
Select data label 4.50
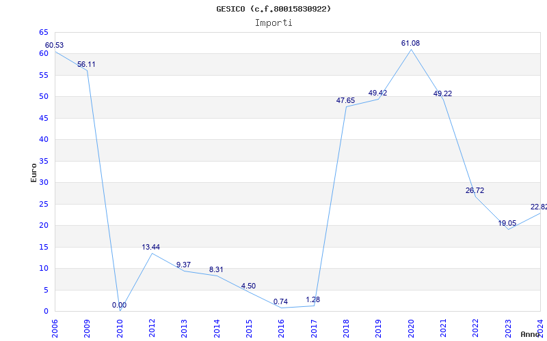pos(248,286)
